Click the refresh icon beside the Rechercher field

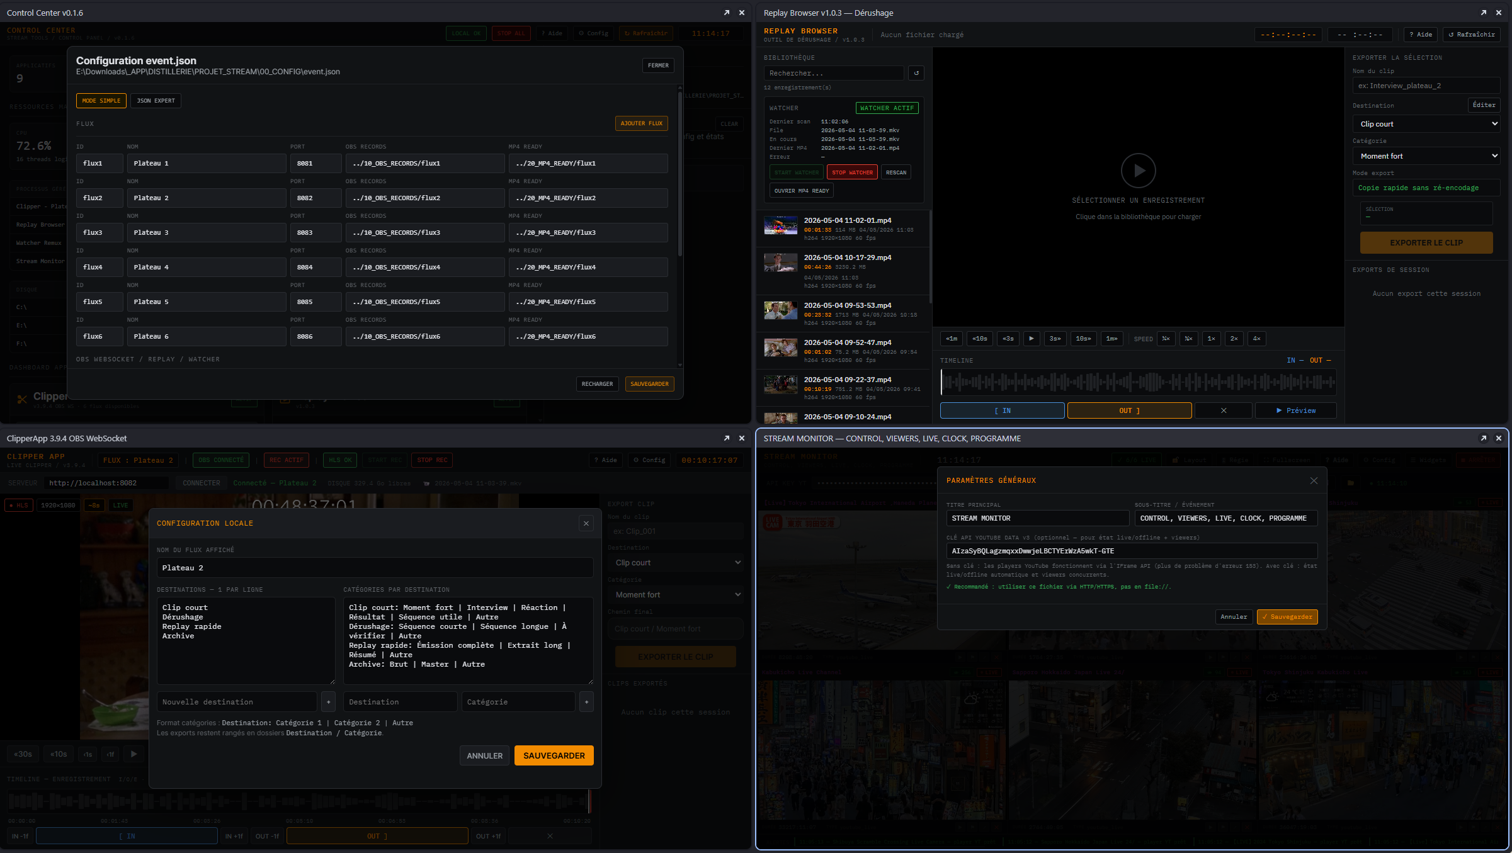pos(916,73)
